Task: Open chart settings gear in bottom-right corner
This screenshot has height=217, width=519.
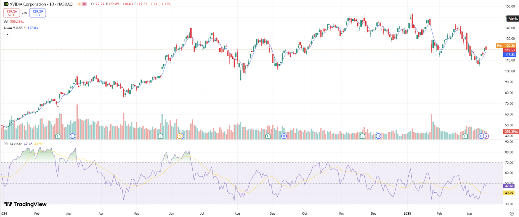Action: pyautogui.click(x=512, y=213)
